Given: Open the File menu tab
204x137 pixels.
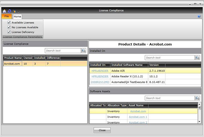Looking at the screenshot, I should tap(7, 16).
